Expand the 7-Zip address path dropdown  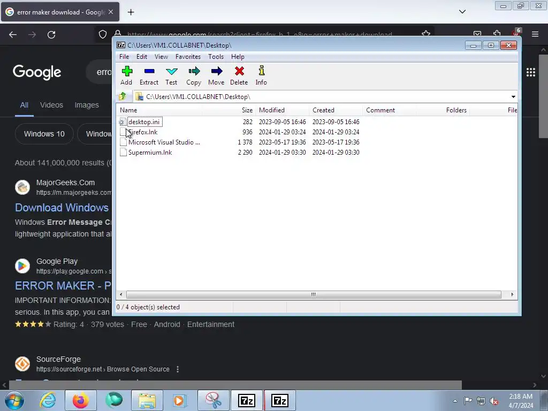click(x=513, y=97)
